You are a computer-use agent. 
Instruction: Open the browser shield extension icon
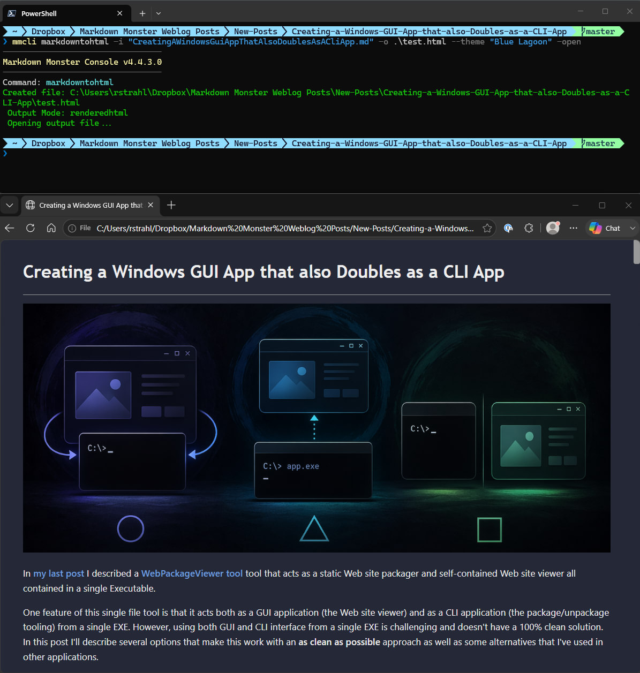[x=509, y=228]
